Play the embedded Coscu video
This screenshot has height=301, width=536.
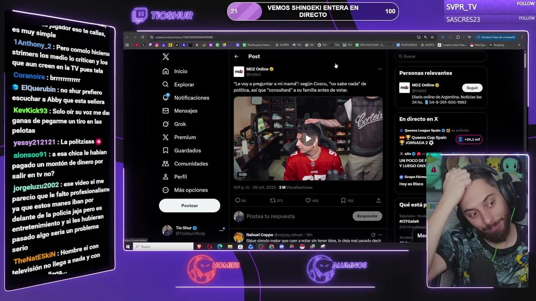[308, 139]
